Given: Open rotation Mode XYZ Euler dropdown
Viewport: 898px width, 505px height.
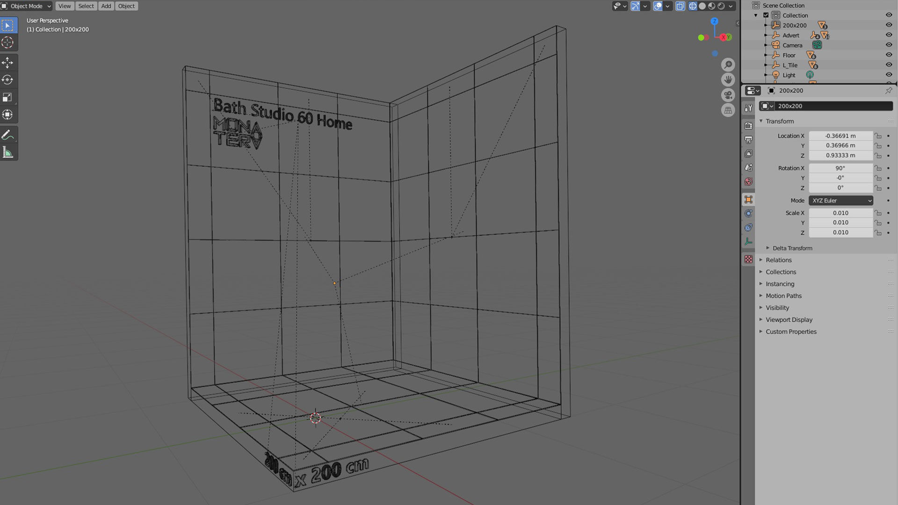Looking at the screenshot, I should (x=841, y=201).
